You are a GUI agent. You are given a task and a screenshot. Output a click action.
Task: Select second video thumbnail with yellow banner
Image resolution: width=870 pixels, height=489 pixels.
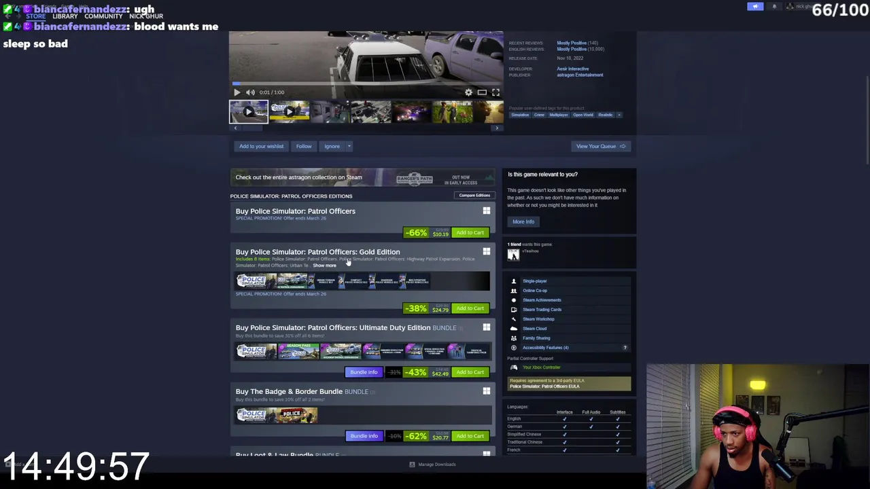pos(290,111)
